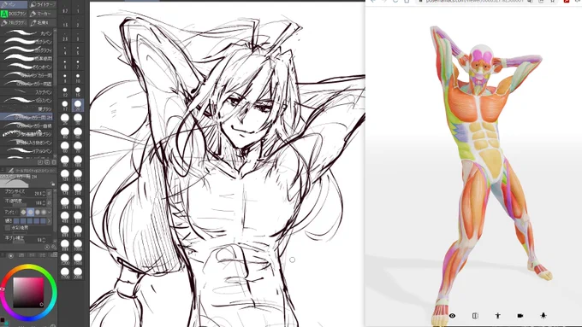Image resolution: width=582 pixels, height=327 pixels.
Task: Choose the カリグラフィ brush
Action: coord(27,50)
